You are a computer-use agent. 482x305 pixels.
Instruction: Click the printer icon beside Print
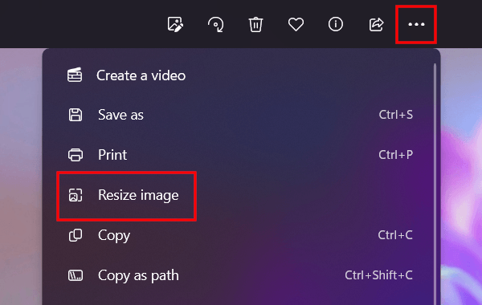pos(76,155)
